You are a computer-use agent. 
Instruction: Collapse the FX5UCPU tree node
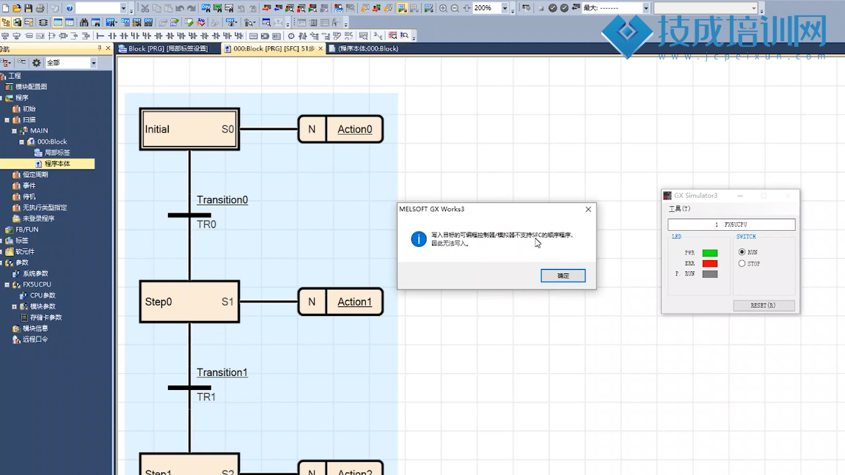(x=7, y=284)
